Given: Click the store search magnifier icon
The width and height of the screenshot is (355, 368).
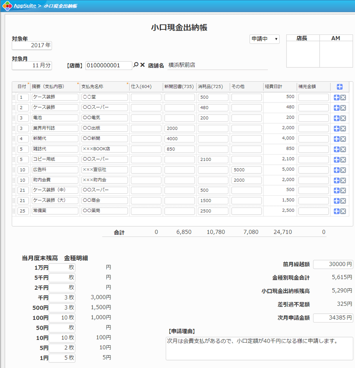Looking at the screenshot, I should 136,65.
